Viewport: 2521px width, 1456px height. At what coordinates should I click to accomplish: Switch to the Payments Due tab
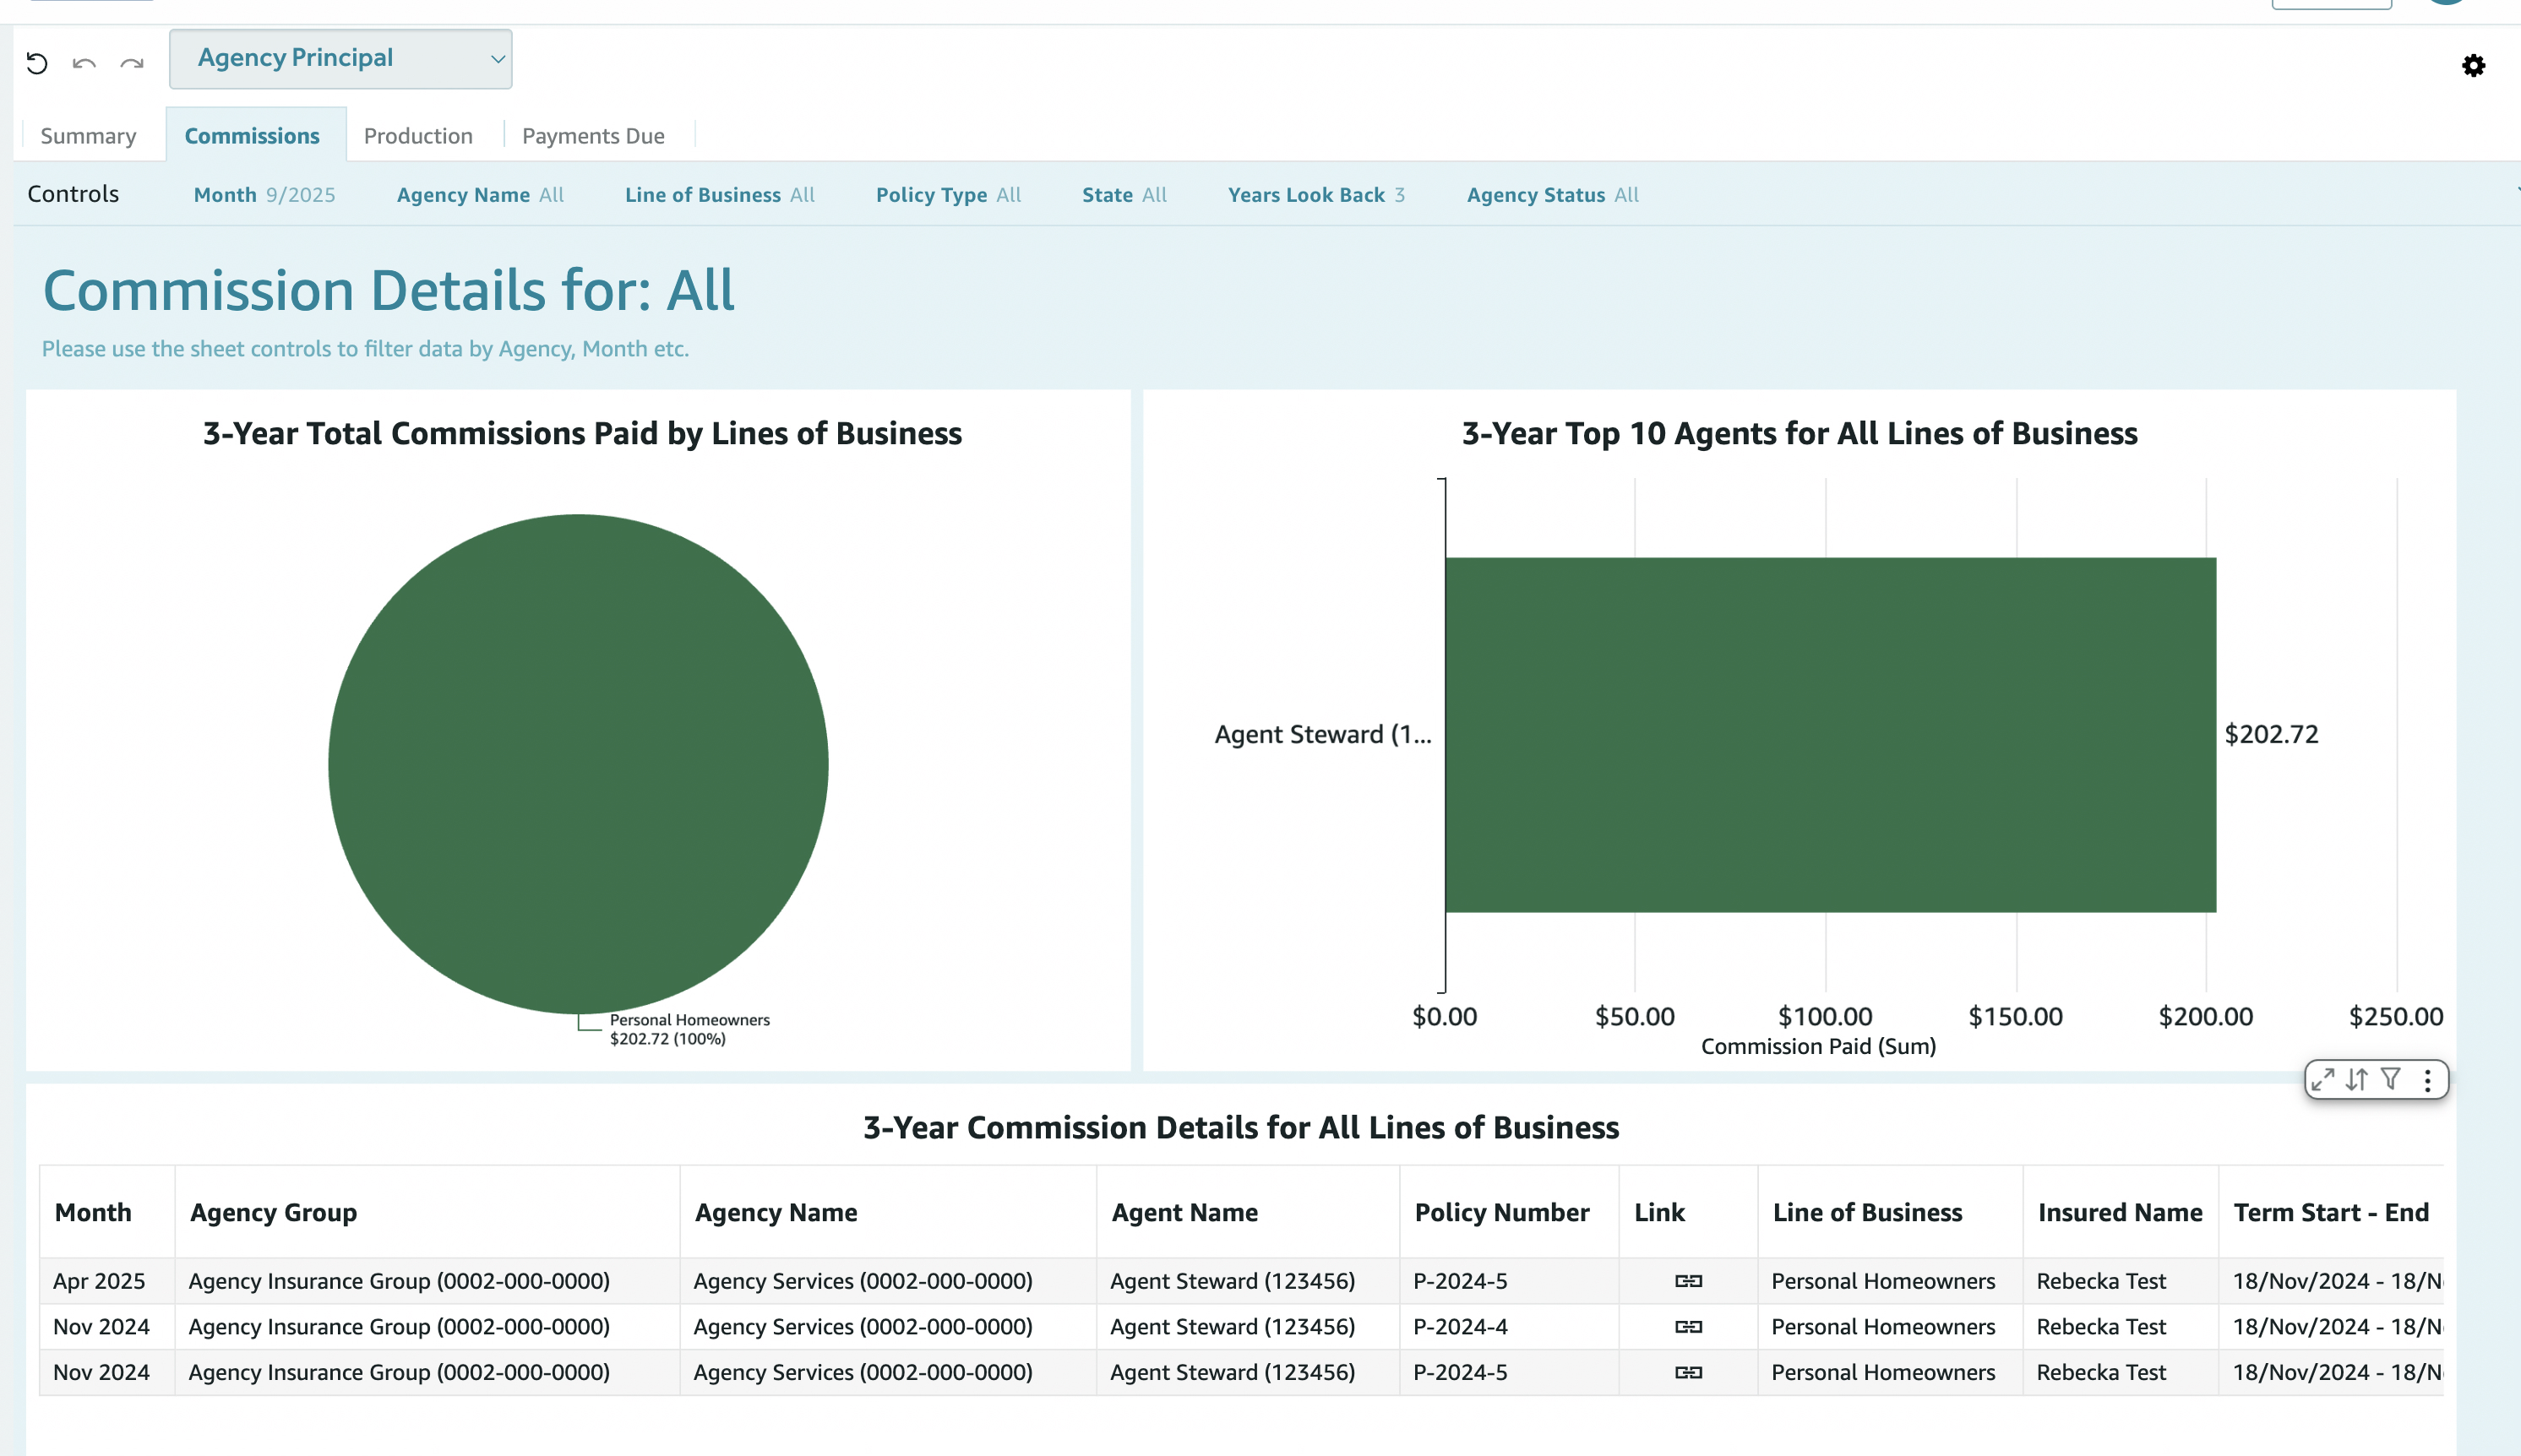[593, 136]
